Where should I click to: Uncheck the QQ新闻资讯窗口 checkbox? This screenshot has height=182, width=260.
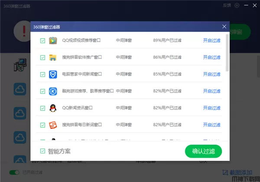42,108
